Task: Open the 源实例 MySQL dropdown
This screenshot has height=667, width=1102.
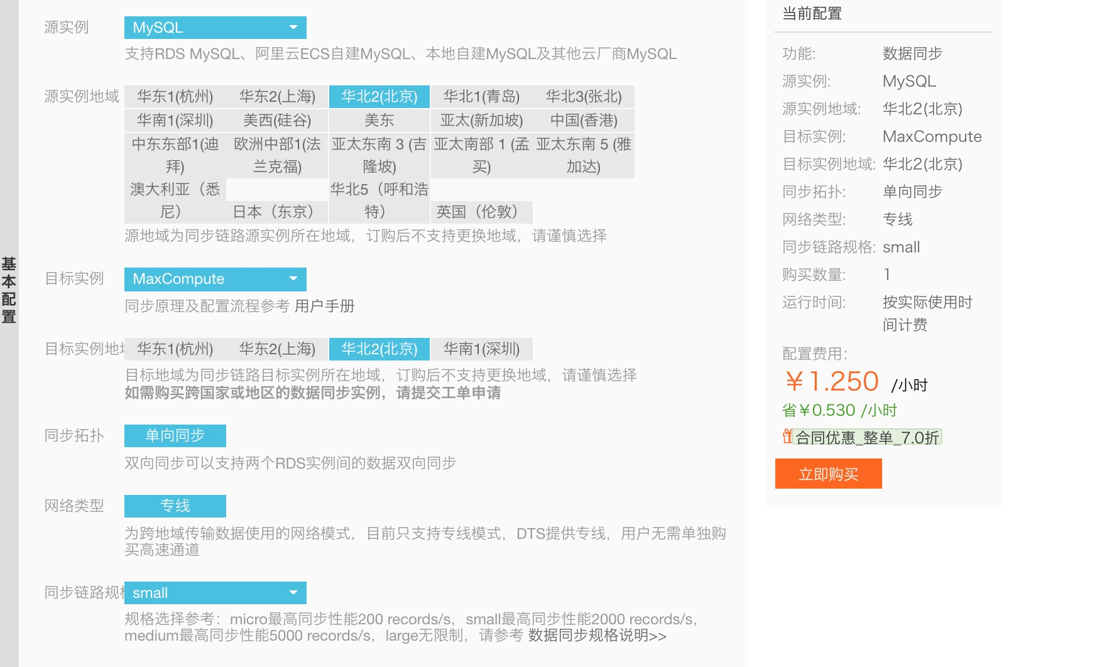Action: [215, 28]
